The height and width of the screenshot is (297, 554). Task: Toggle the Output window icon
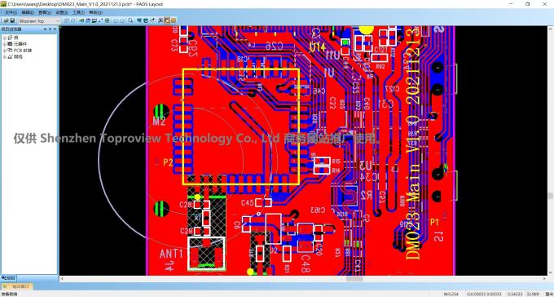173,20
